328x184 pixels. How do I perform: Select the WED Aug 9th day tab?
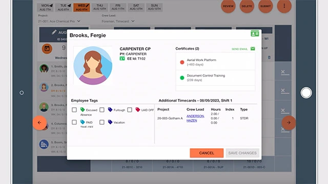click(81, 7)
